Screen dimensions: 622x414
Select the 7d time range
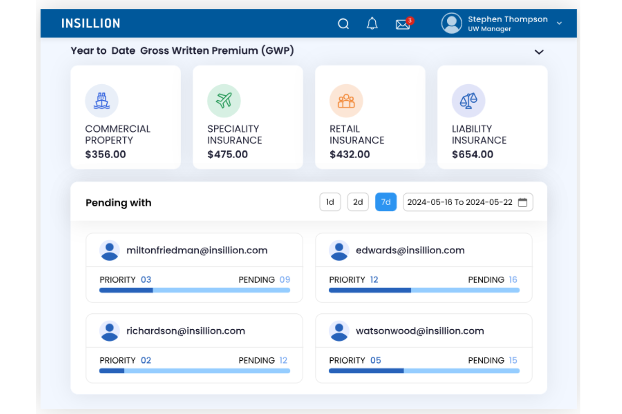pos(386,202)
